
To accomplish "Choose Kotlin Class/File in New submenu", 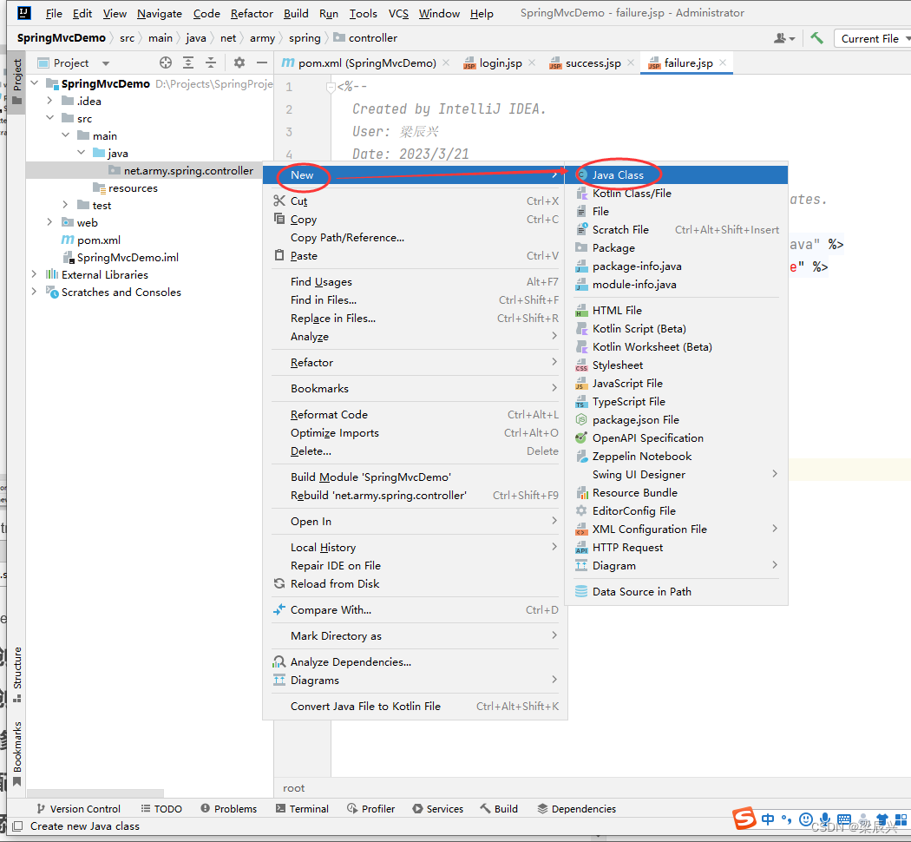I will pyautogui.click(x=676, y=193).
